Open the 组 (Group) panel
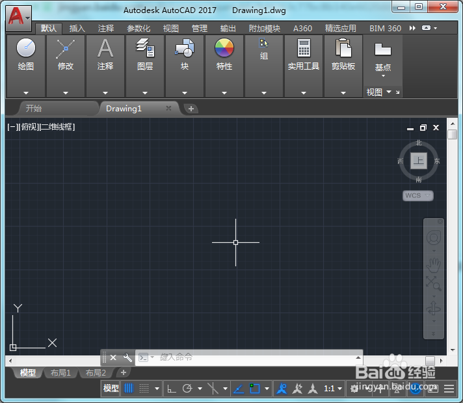The width and height of the screenshot is (463, 403). (x=263, y=49)
